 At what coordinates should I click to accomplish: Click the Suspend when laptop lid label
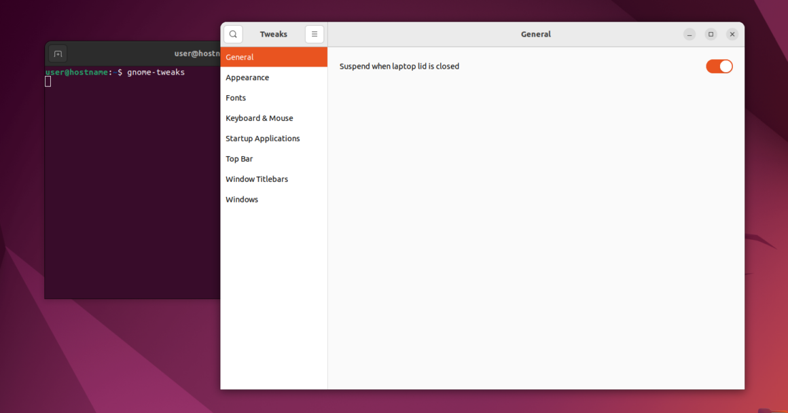point(399,66)
